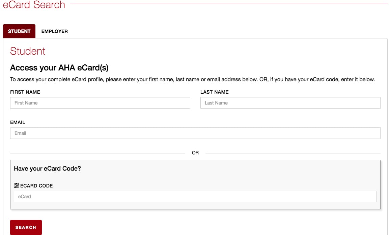
Task: Click the OR separator text
Action: 195,153
